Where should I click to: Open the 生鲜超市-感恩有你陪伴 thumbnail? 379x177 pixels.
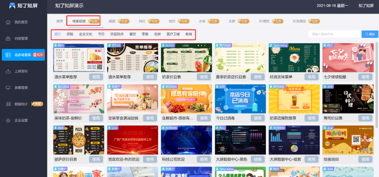pyautogui.click(x=186, y=99)
